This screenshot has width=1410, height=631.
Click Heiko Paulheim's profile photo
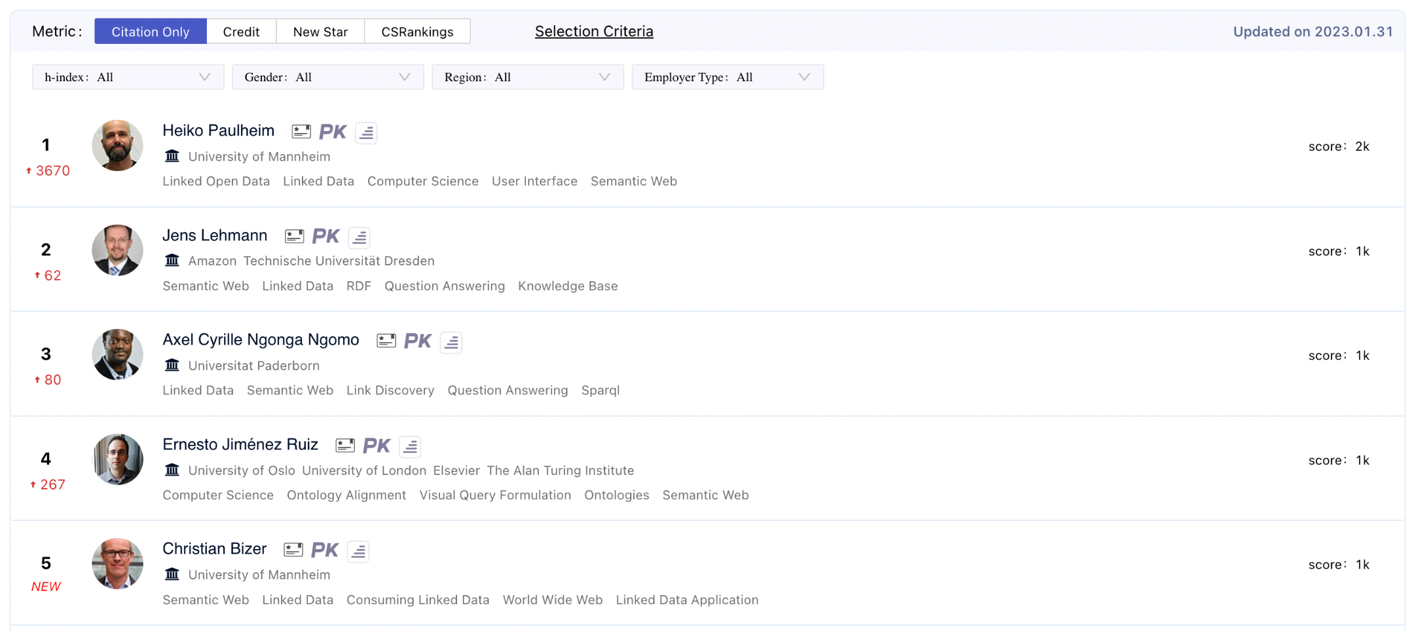tap(117, 145)
